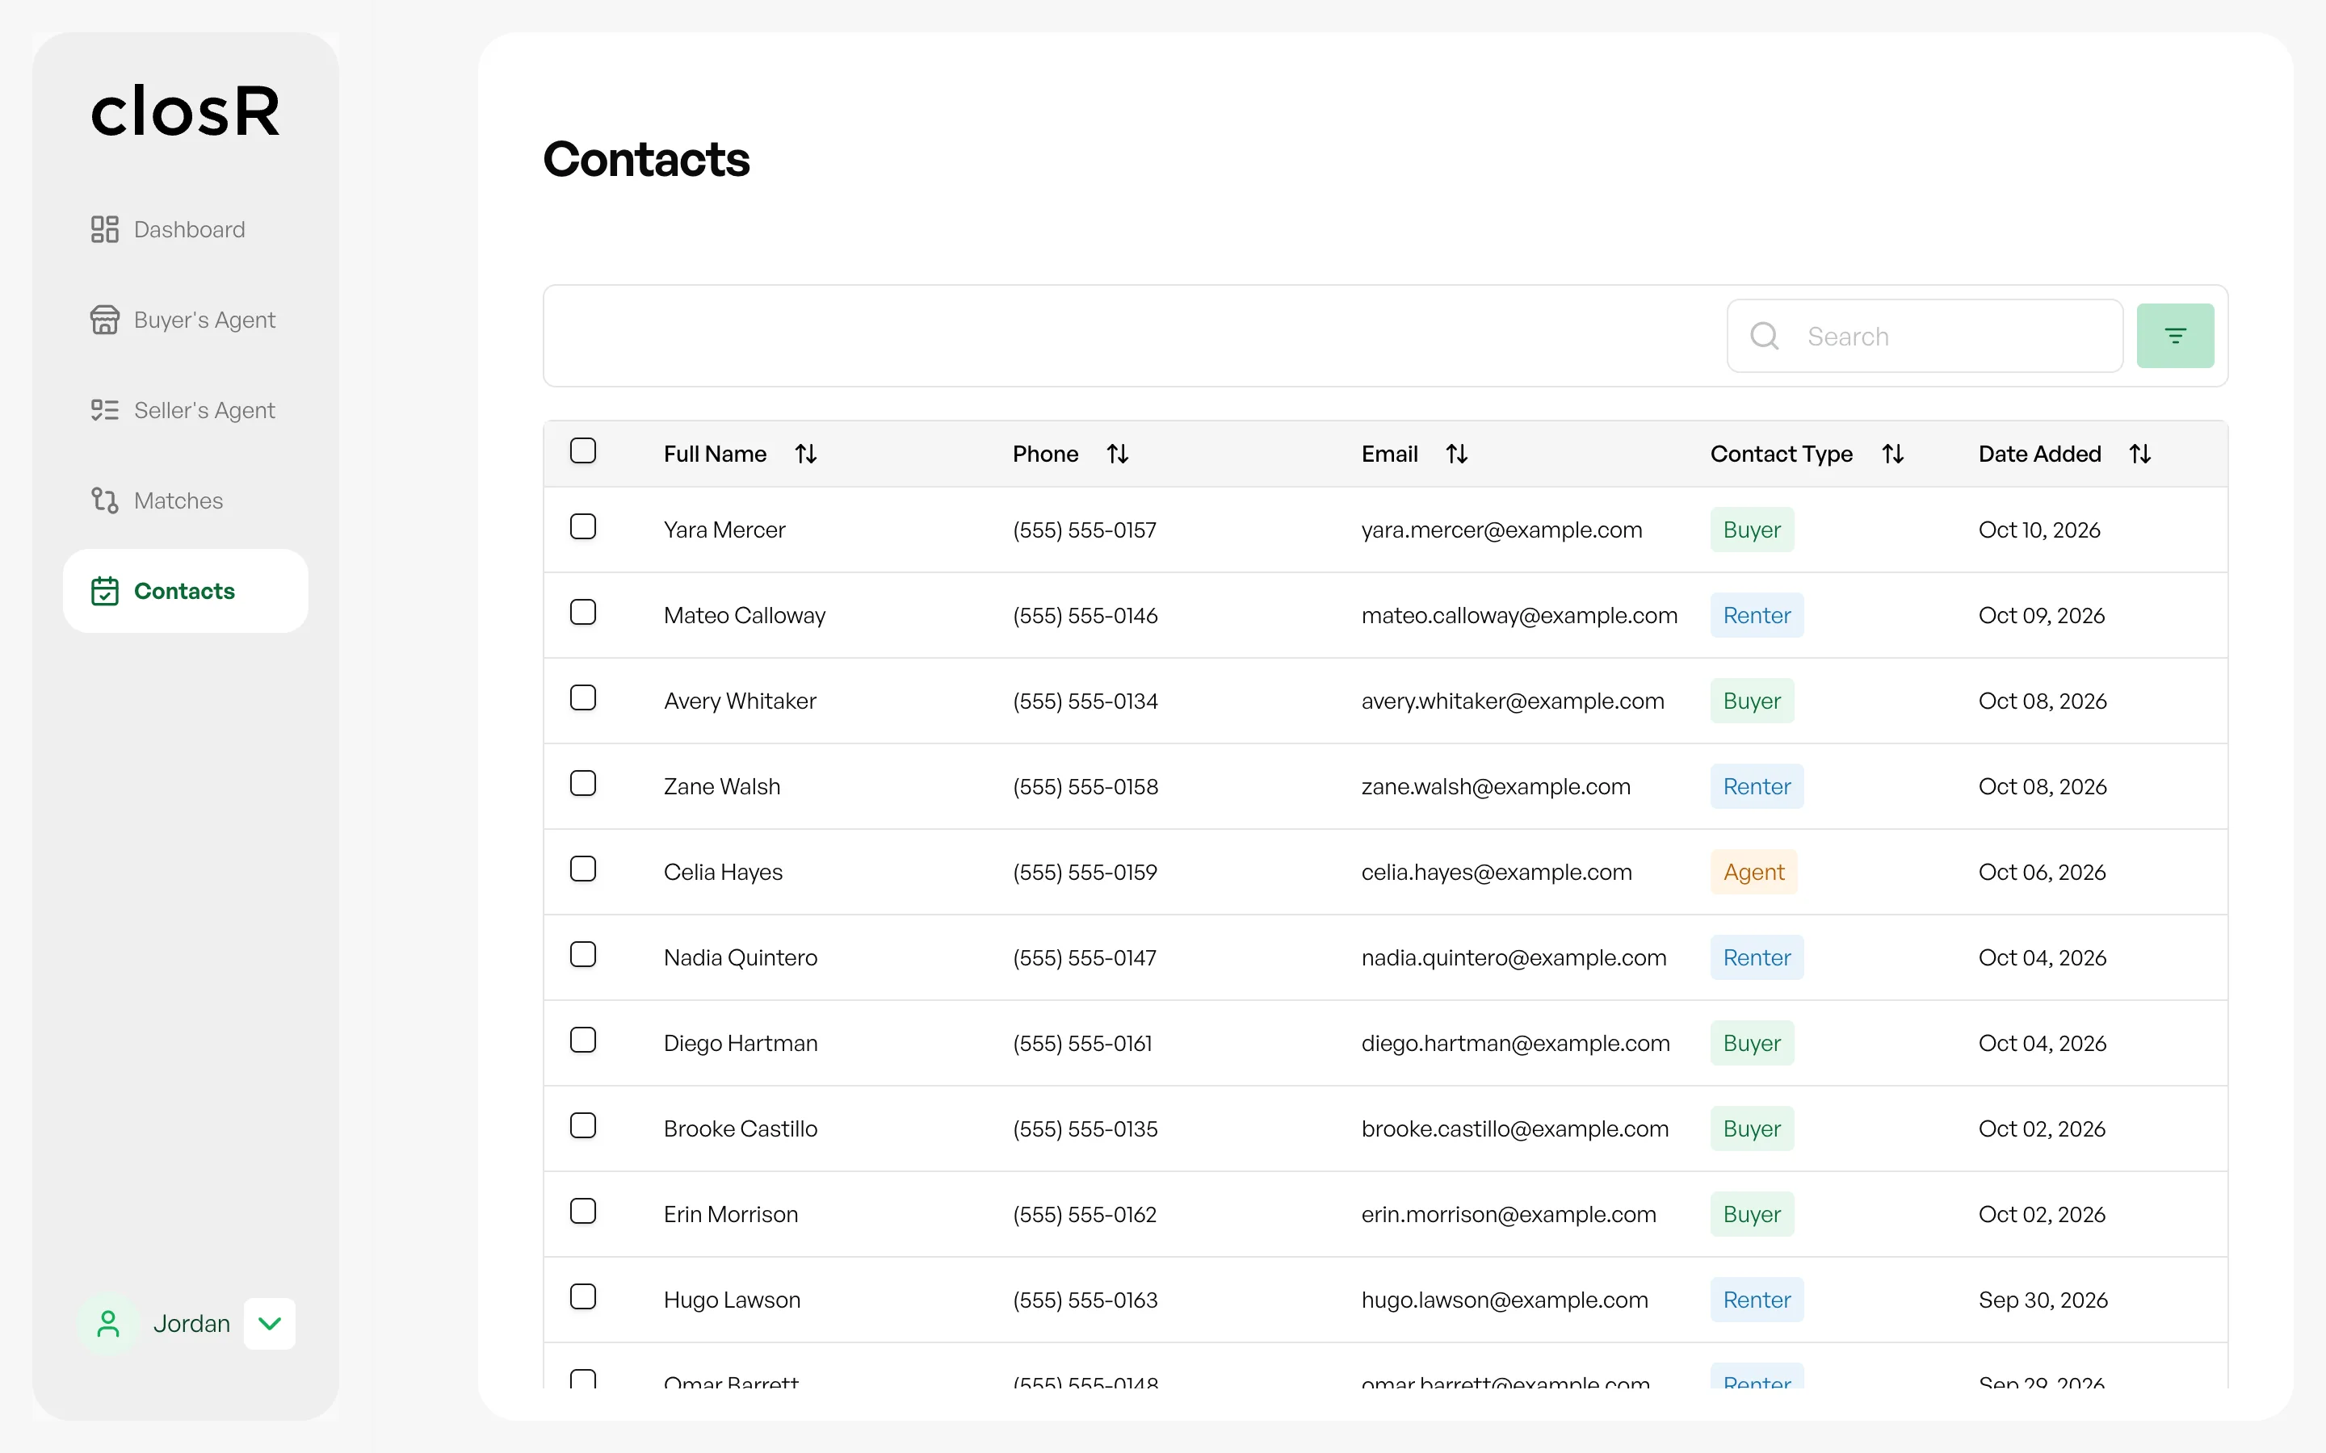Viewport: 2326px width, 1453px height.
Task: Check the Mateo Calloway row checkbox
Action: pyautogui.click(x=583, y=612)
